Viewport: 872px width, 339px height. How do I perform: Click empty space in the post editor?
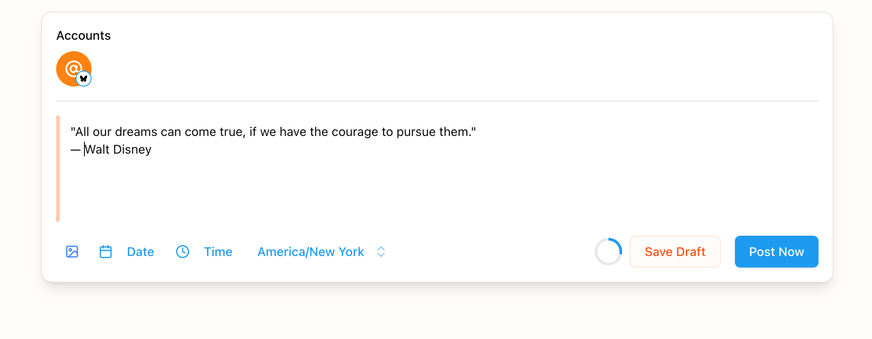398,190
